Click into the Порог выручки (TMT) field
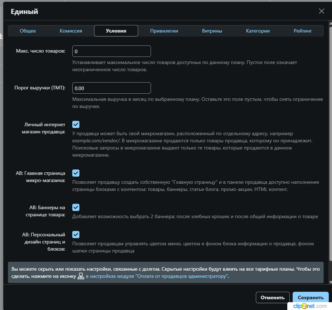The image size is (332, 310). [111, 88]
